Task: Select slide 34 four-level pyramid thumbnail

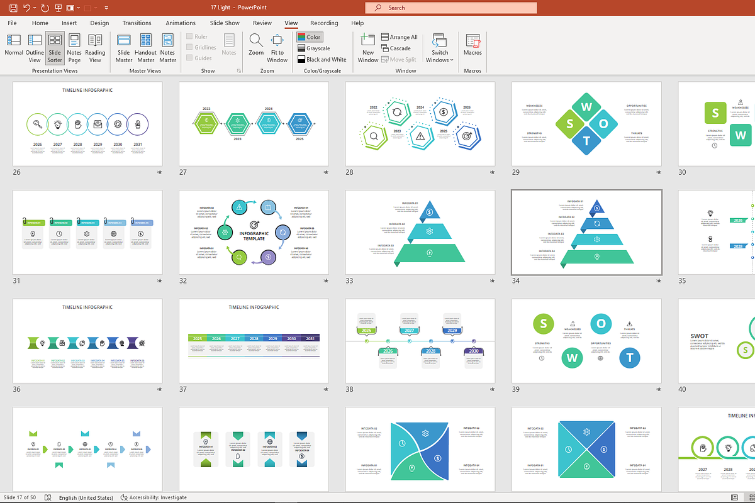Action: click(586, 233)
